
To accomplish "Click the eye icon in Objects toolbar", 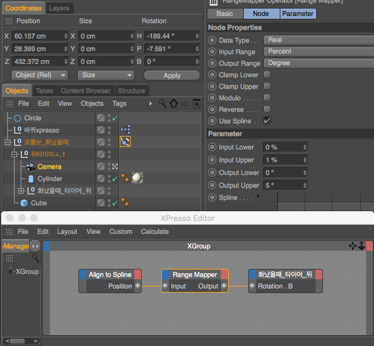I will [185, 104].
